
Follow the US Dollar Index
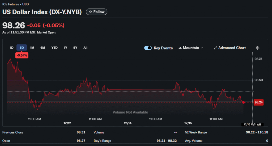click(x=97, y=12)
